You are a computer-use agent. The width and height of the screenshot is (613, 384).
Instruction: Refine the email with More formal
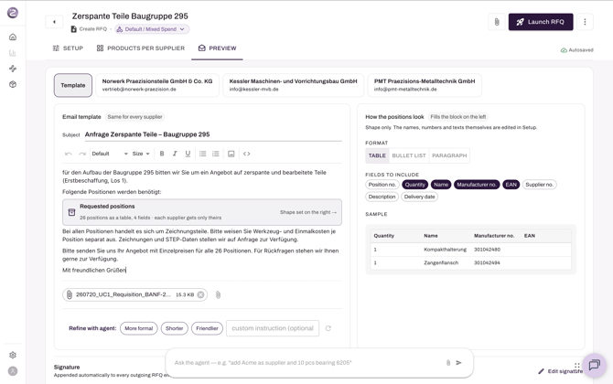(139, 328)
